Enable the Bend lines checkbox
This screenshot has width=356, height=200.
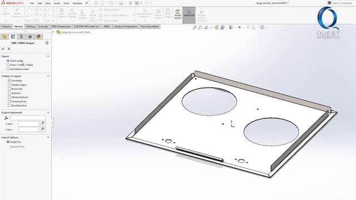click(9, 89)
